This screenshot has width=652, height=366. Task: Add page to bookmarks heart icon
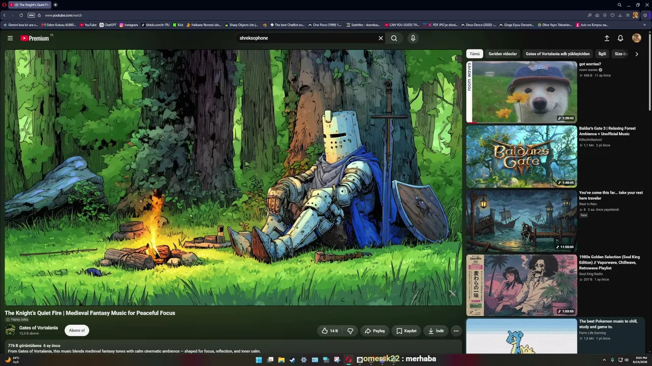(613, 15)
